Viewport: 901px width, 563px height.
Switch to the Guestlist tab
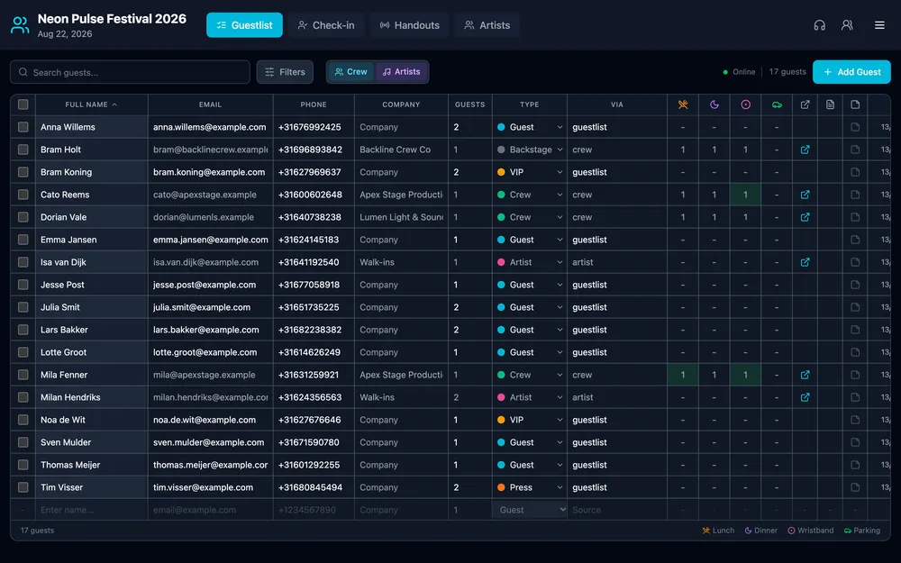pos(244,25)
